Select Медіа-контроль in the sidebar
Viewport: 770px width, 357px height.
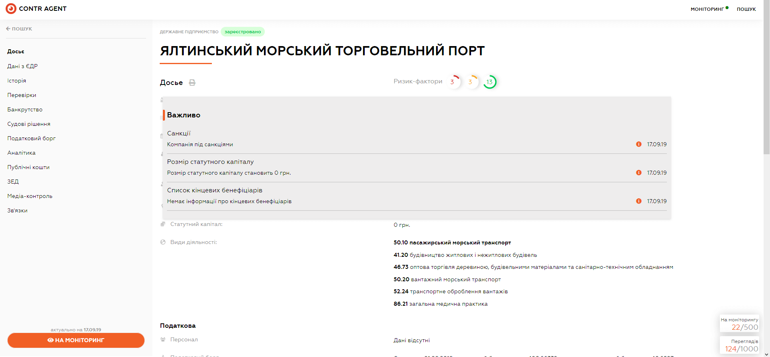click(x=30, y=196)
